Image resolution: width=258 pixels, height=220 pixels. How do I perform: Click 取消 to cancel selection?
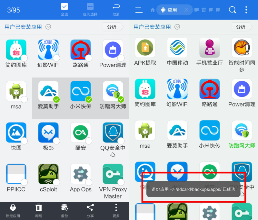pos(116,10)
